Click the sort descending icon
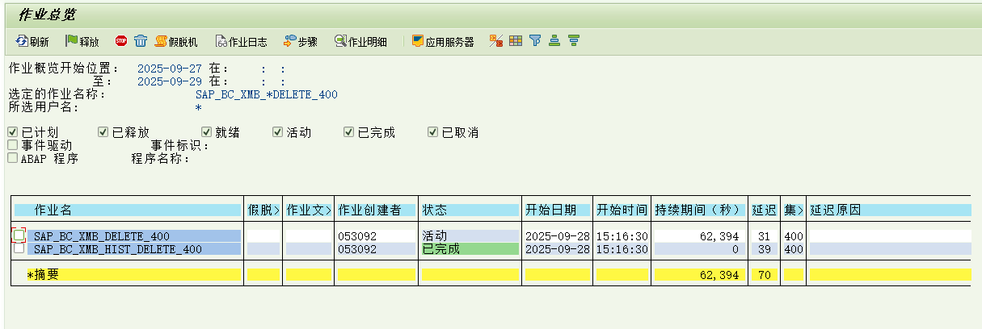The image size is (982, 329). (x=574, y=40)
